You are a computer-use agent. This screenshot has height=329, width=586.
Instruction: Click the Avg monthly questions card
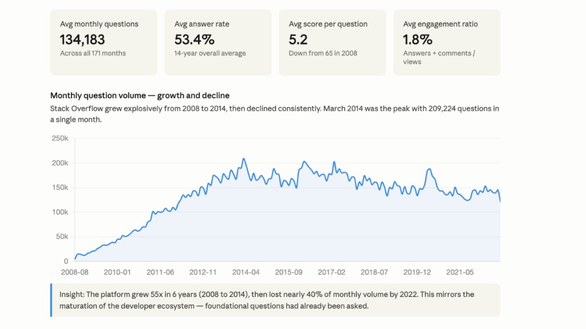(x=104, y=42)
